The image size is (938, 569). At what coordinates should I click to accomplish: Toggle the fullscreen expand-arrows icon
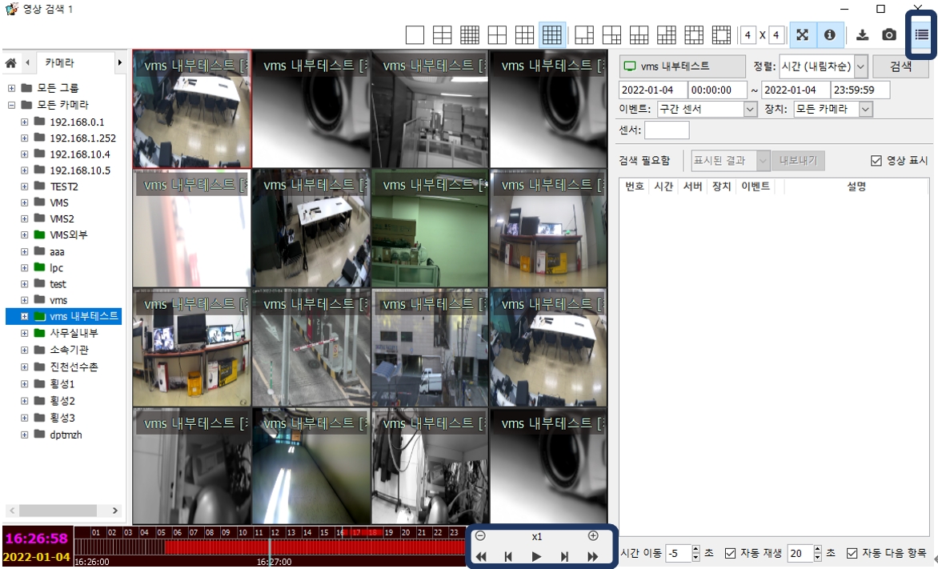pos(803,35)
